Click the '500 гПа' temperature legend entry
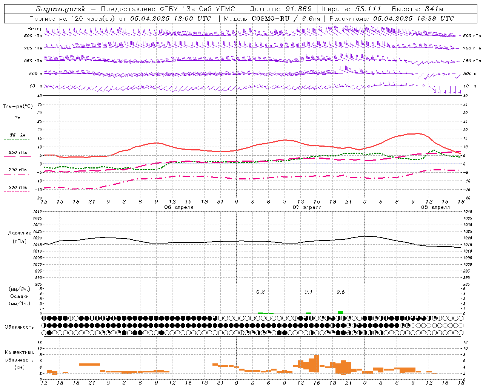Image resolution: width=483 pixels, height=386 pixels. tap(17, 187)
